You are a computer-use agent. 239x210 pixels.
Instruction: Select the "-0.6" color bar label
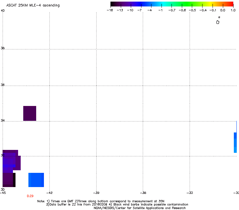[x=182, y=10]
